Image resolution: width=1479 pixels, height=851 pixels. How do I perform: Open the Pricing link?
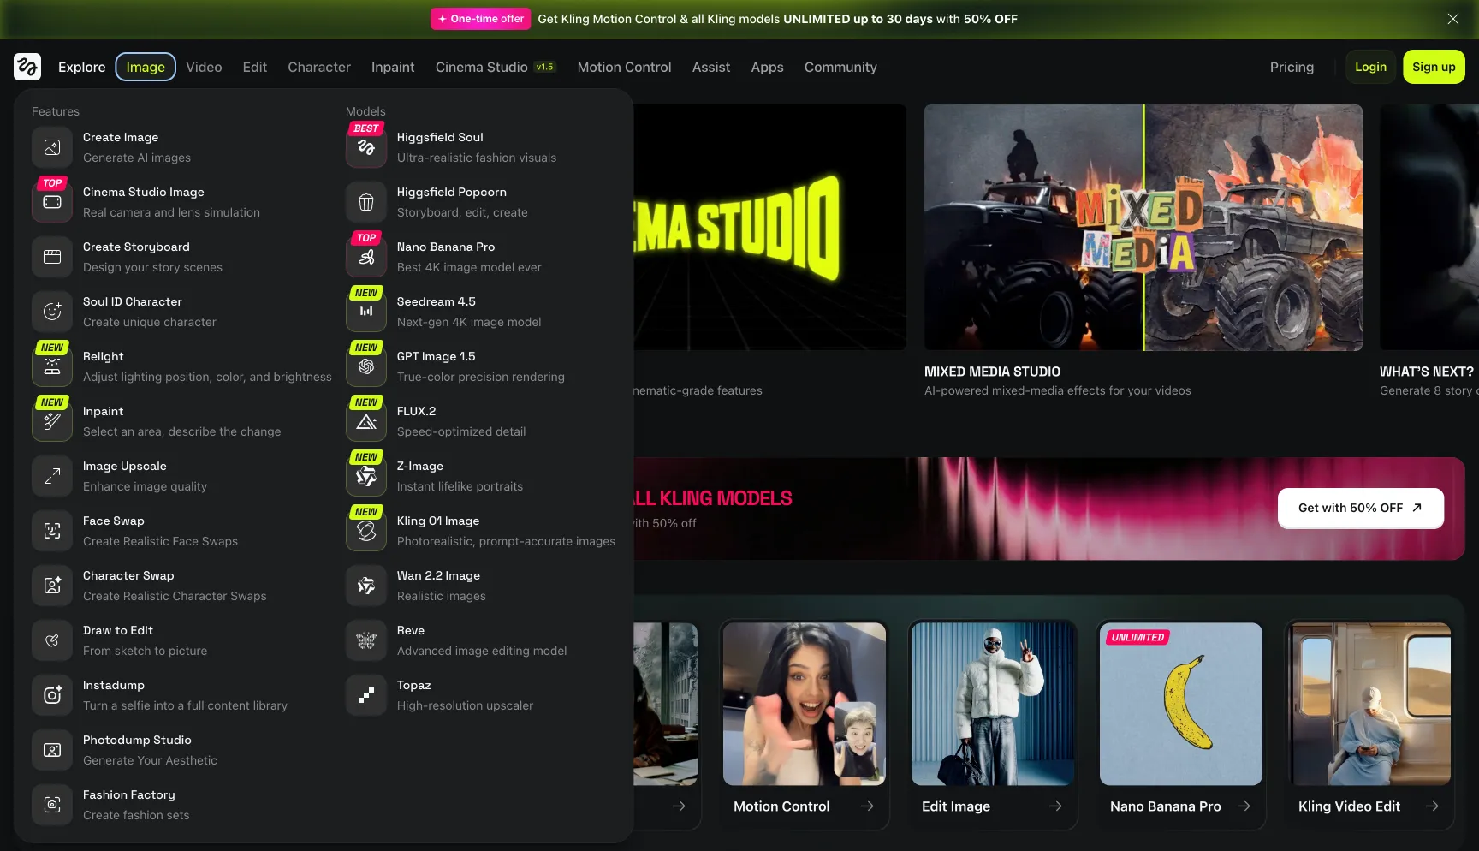tap(1292, 67)
